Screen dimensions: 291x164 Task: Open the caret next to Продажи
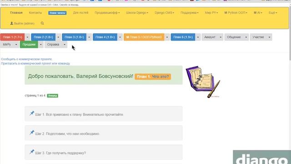[x=40, y=45]
